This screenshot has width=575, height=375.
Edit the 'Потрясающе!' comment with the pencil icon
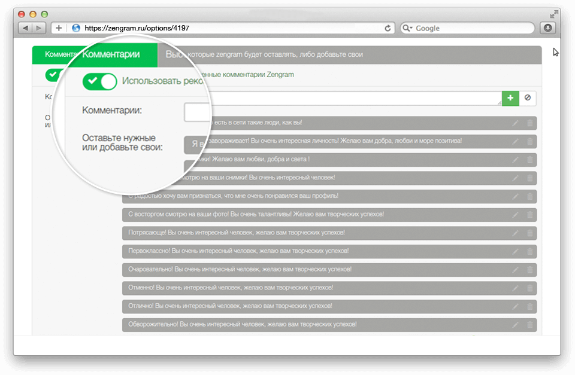(515, 233)
